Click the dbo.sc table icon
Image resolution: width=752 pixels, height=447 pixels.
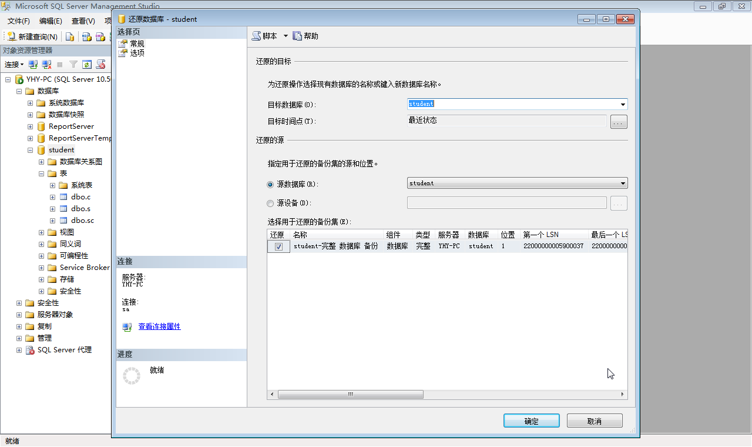tap(63, 221)
